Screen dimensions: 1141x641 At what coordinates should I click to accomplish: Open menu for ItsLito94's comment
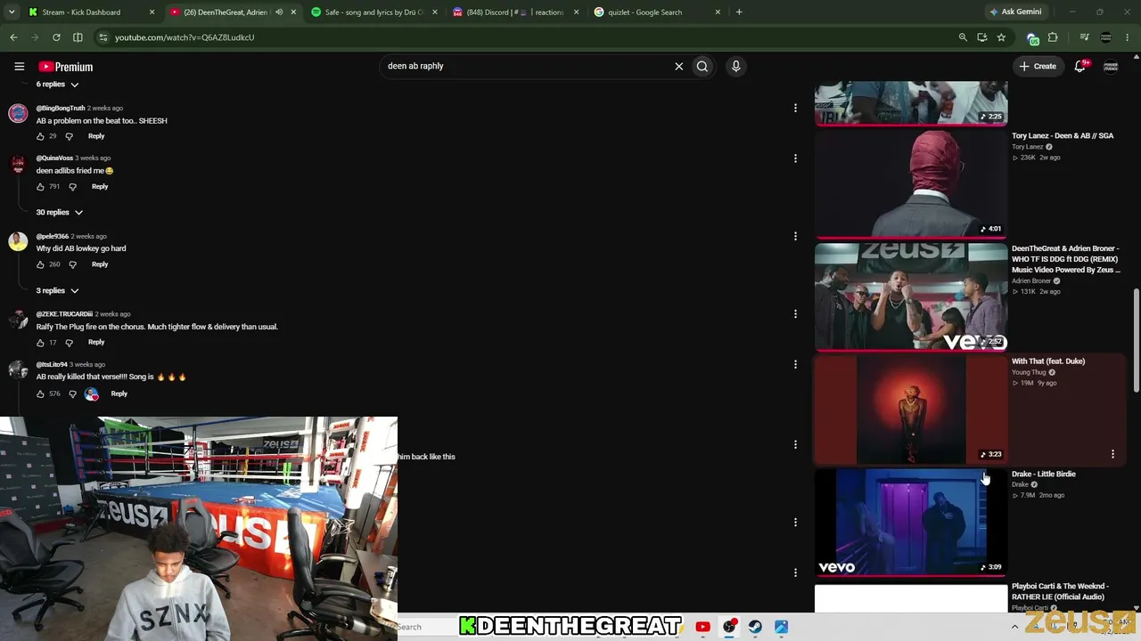tap(795, 364)
